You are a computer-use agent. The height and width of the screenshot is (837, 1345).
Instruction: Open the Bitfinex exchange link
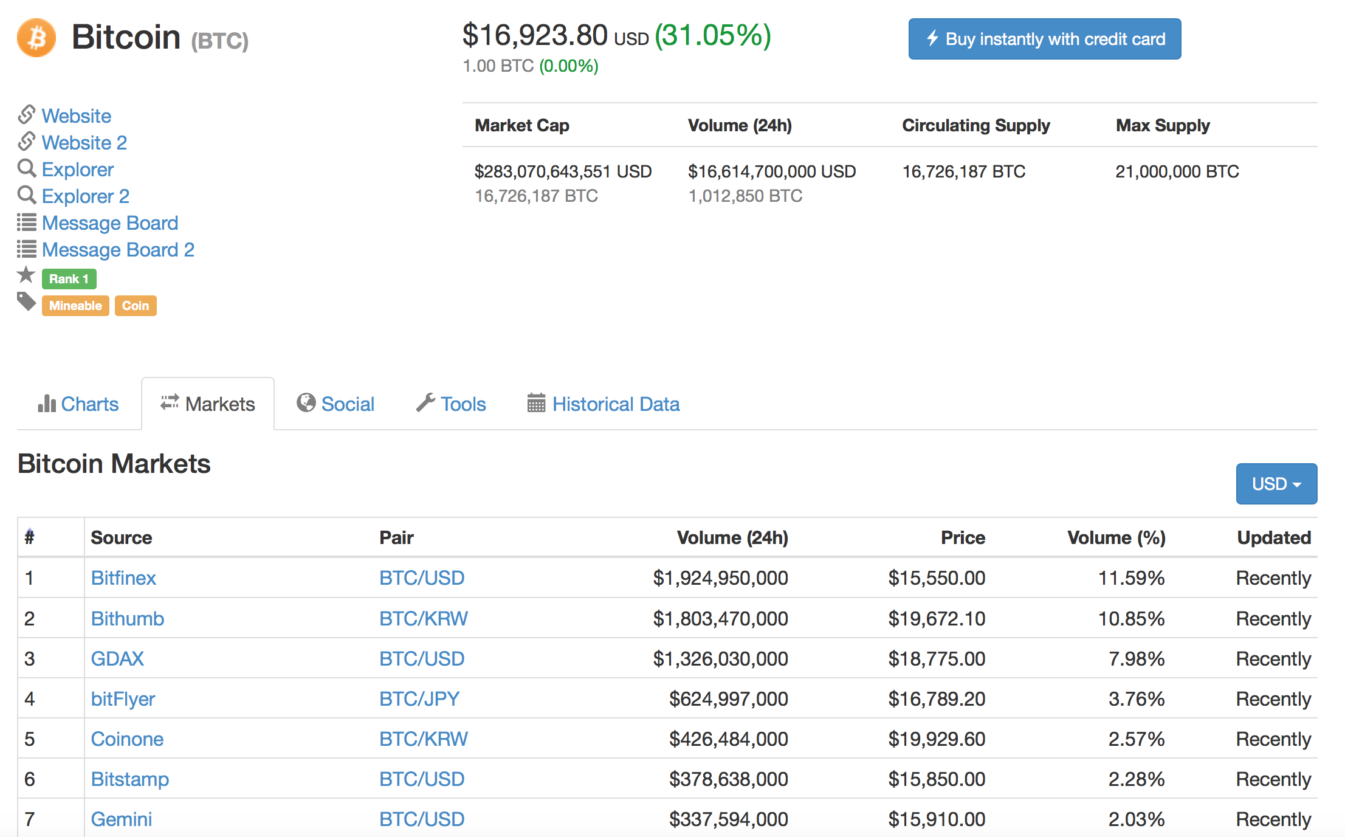click(123, 577)
